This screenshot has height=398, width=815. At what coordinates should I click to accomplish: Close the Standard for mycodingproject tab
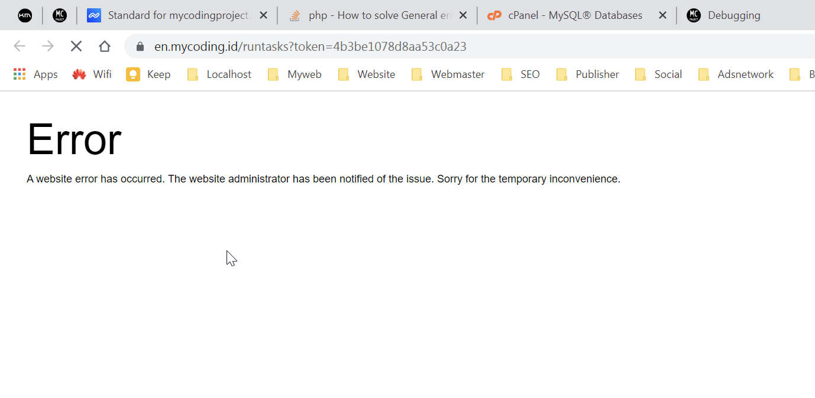tap(263, 15)
